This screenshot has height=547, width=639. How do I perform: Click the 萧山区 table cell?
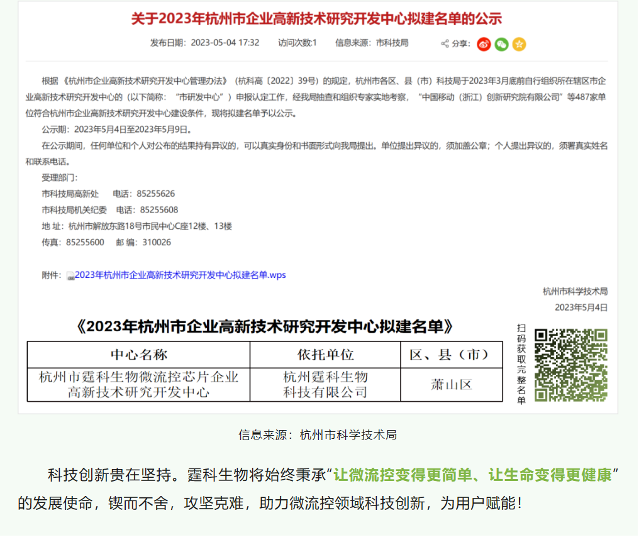[452, 385]
